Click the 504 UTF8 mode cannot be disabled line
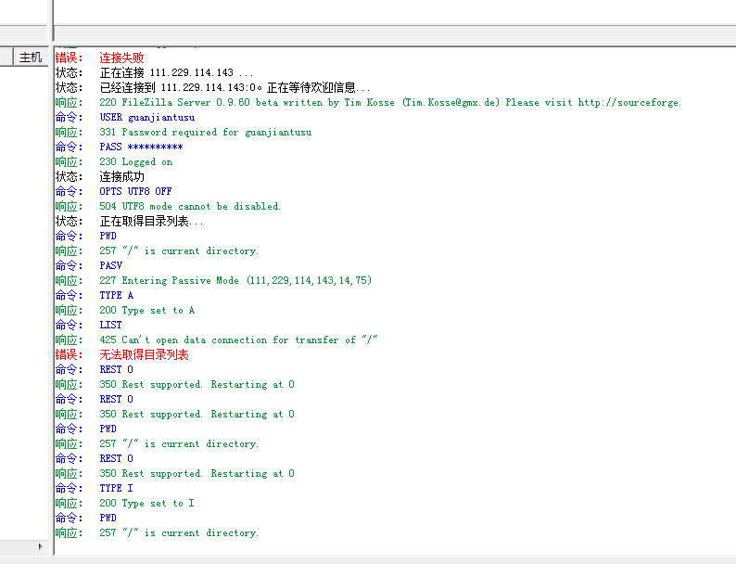 (x=168, y=207)
